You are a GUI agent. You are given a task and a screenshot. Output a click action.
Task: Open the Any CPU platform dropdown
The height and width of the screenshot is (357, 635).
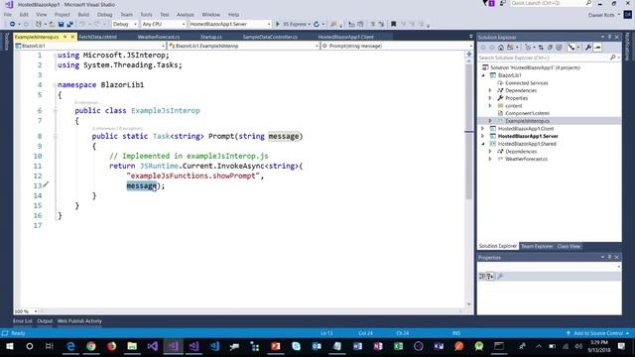[163, 24]
